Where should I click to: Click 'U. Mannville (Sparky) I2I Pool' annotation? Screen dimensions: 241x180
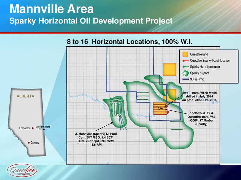pos(95,134)
